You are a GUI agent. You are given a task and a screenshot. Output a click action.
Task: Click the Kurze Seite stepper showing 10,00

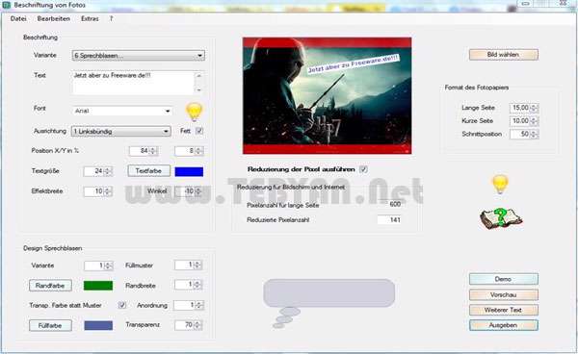pyautogui.click(x=524, y=121)
